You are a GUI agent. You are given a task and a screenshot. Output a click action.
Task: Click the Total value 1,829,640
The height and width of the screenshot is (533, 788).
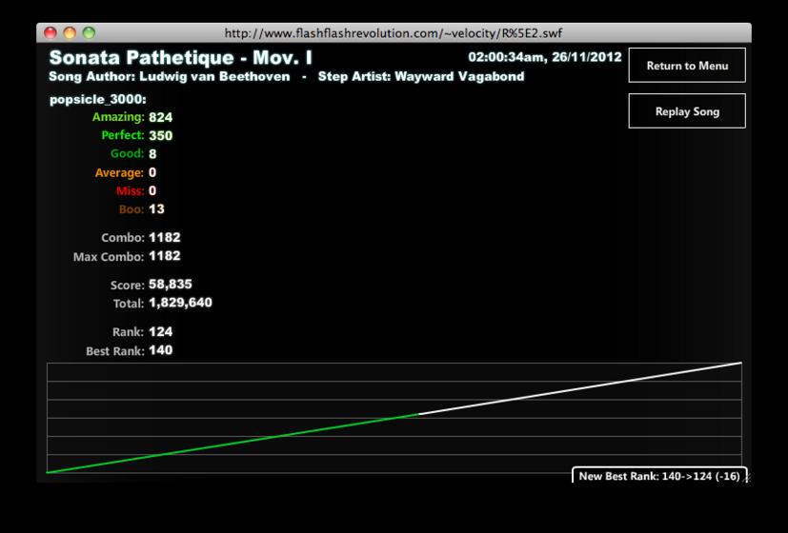[180, 303]
